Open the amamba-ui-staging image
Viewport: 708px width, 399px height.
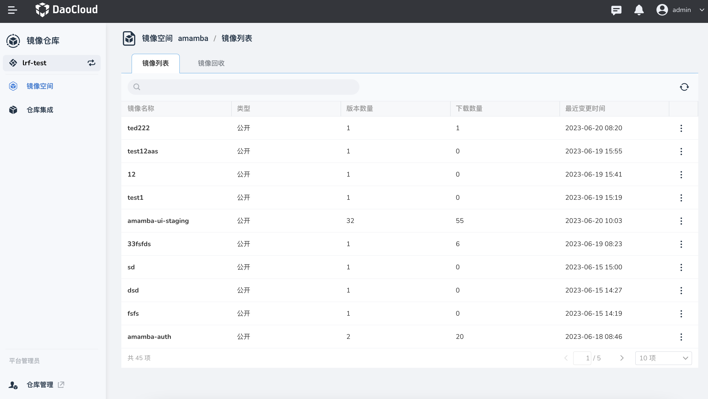click(158, 221)
